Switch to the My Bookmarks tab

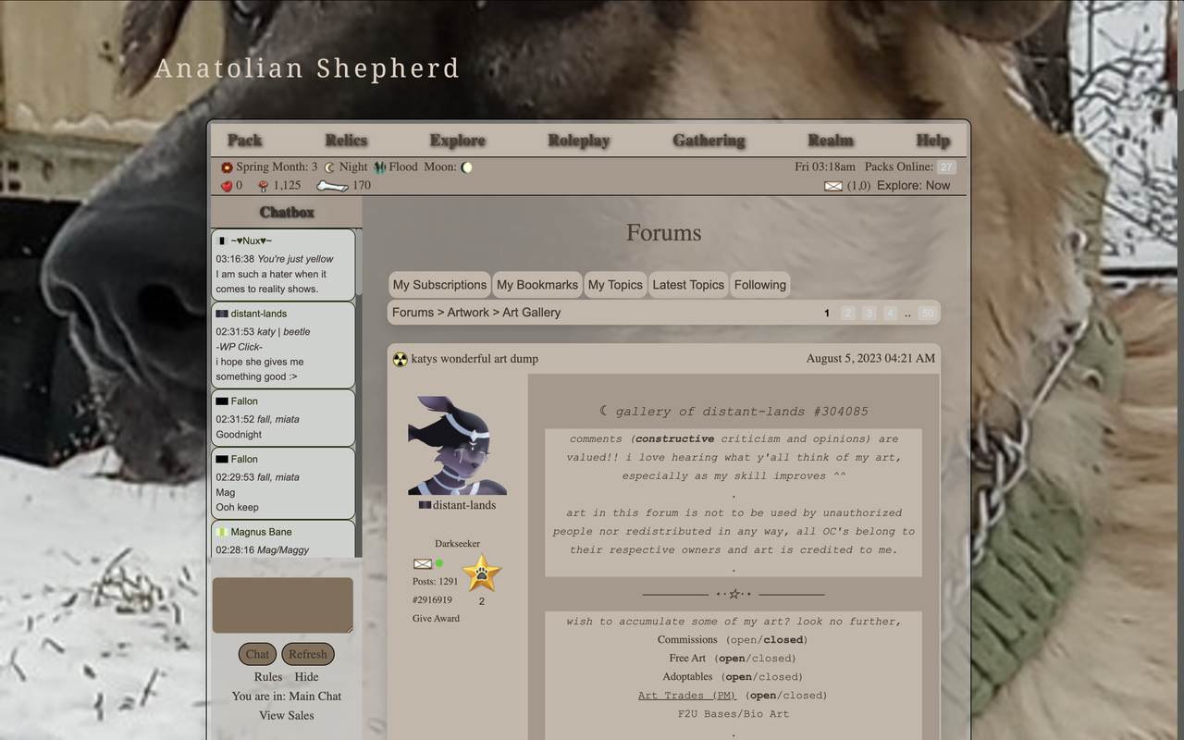536,284
